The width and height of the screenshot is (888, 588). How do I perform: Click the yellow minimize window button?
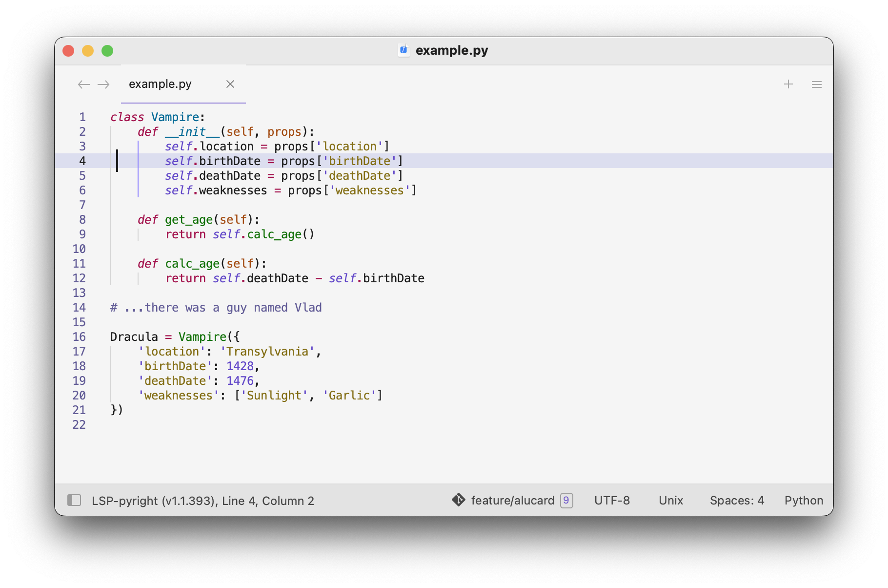click(x=88, y=51)
